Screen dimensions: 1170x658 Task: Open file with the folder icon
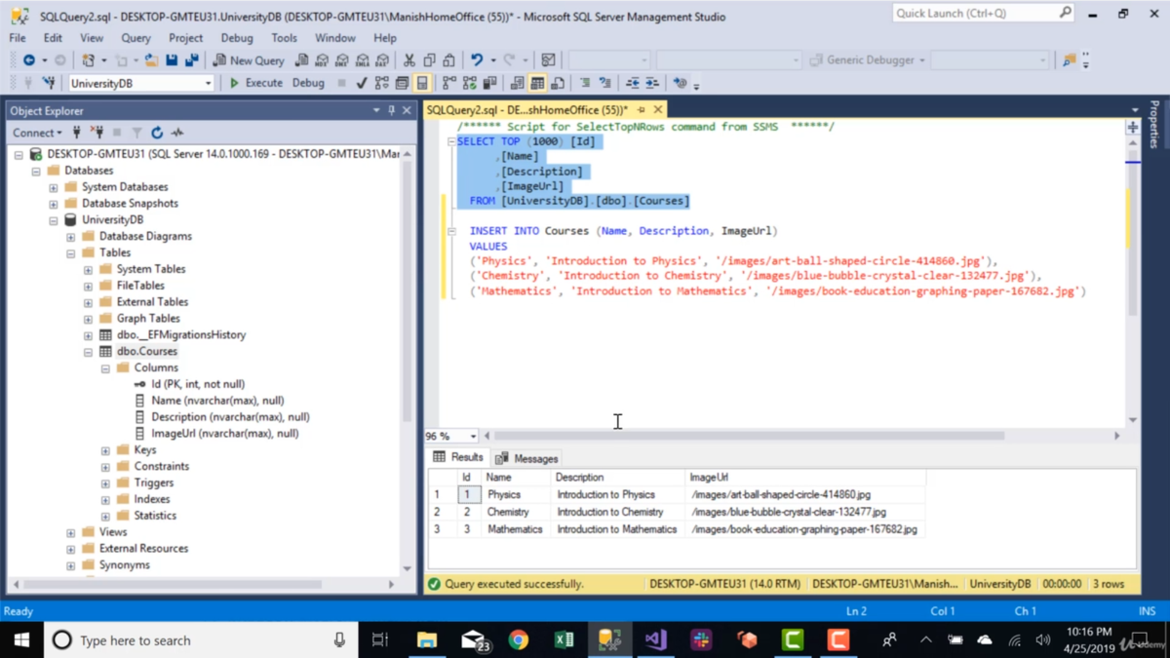[x=151, y=60]
